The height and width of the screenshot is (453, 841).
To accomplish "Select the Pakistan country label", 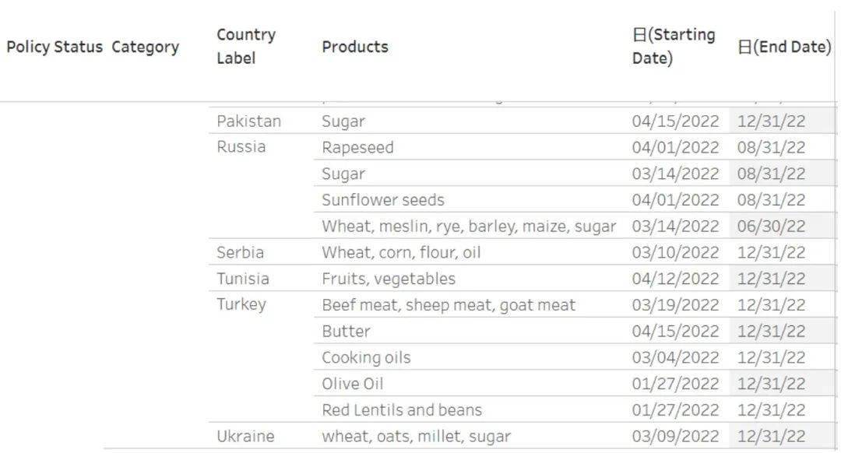I will click(x=248, y=121).
